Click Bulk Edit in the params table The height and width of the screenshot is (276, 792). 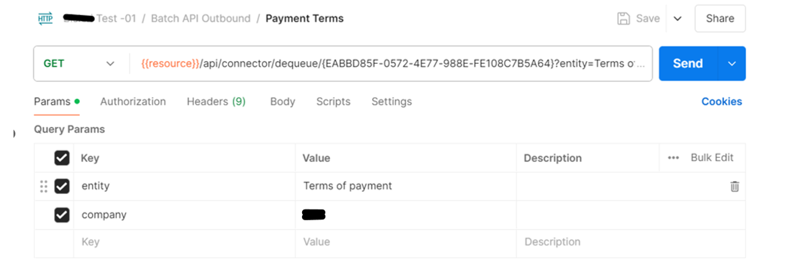tap(712, 158)
